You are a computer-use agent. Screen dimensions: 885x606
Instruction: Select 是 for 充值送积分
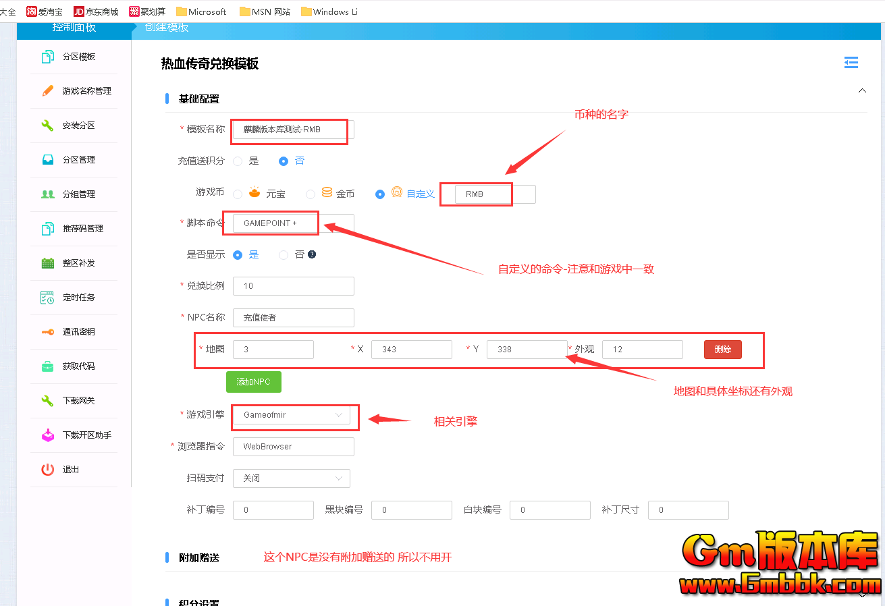238,161
